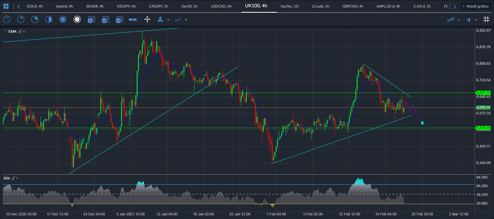
Task: Open the indicators overlay icon
Action: [451, 19]
